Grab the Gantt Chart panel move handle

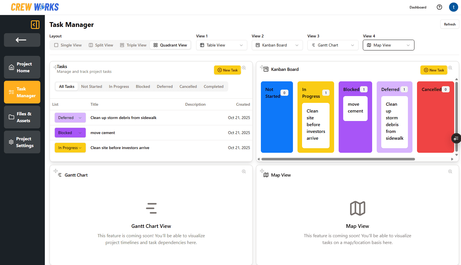[56, 171]
